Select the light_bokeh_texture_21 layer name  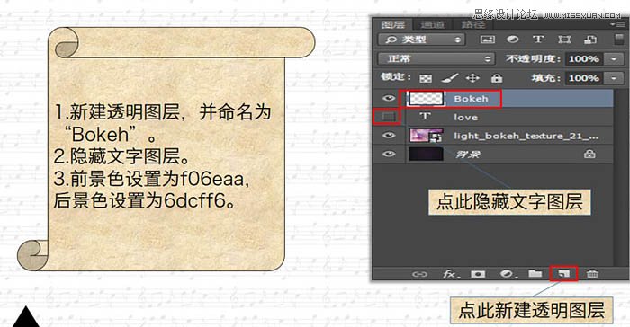[526, 136]
